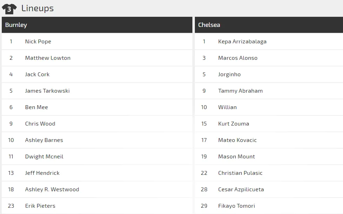The width and height of the screenshot is (343, 214).
Task: Click Kepa Arrizabalaga's name
Action: click(242, 41)
